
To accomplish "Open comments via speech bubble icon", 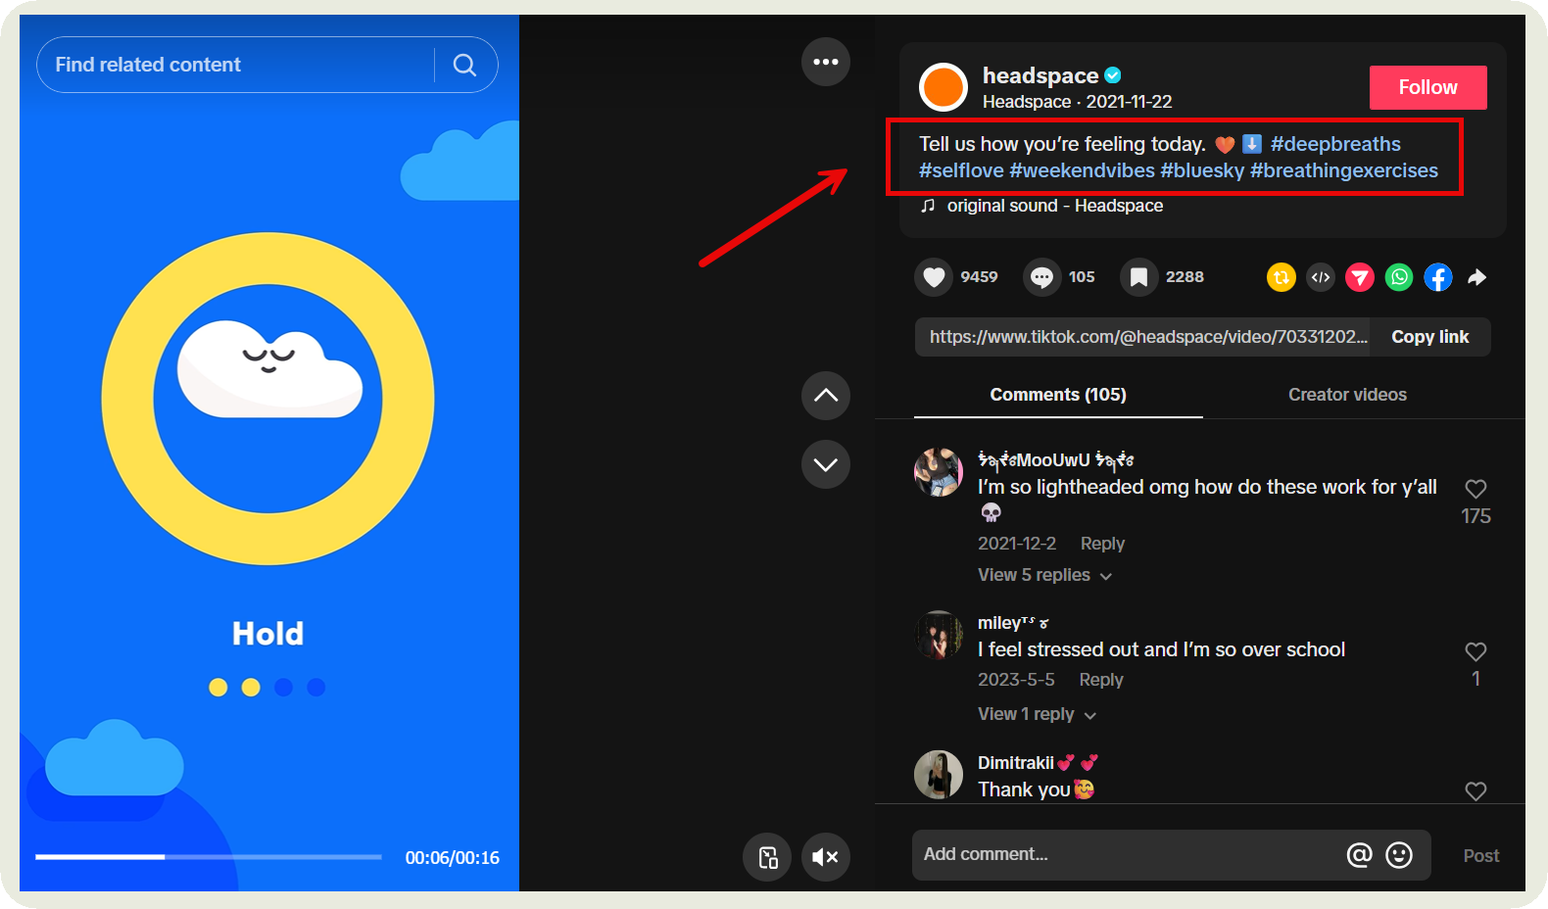I will click(1042, 277).
